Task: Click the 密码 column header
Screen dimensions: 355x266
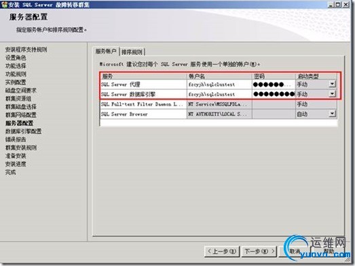Action: pyautogui.click(x=274, y=76)
